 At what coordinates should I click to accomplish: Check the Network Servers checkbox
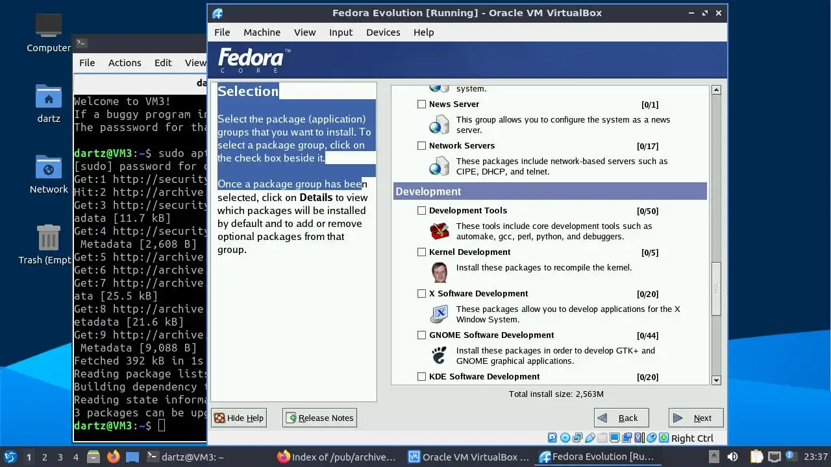[x=422, y=145]
